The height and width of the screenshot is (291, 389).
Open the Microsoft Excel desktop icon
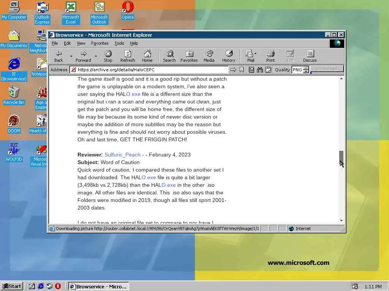coord(71,13)
